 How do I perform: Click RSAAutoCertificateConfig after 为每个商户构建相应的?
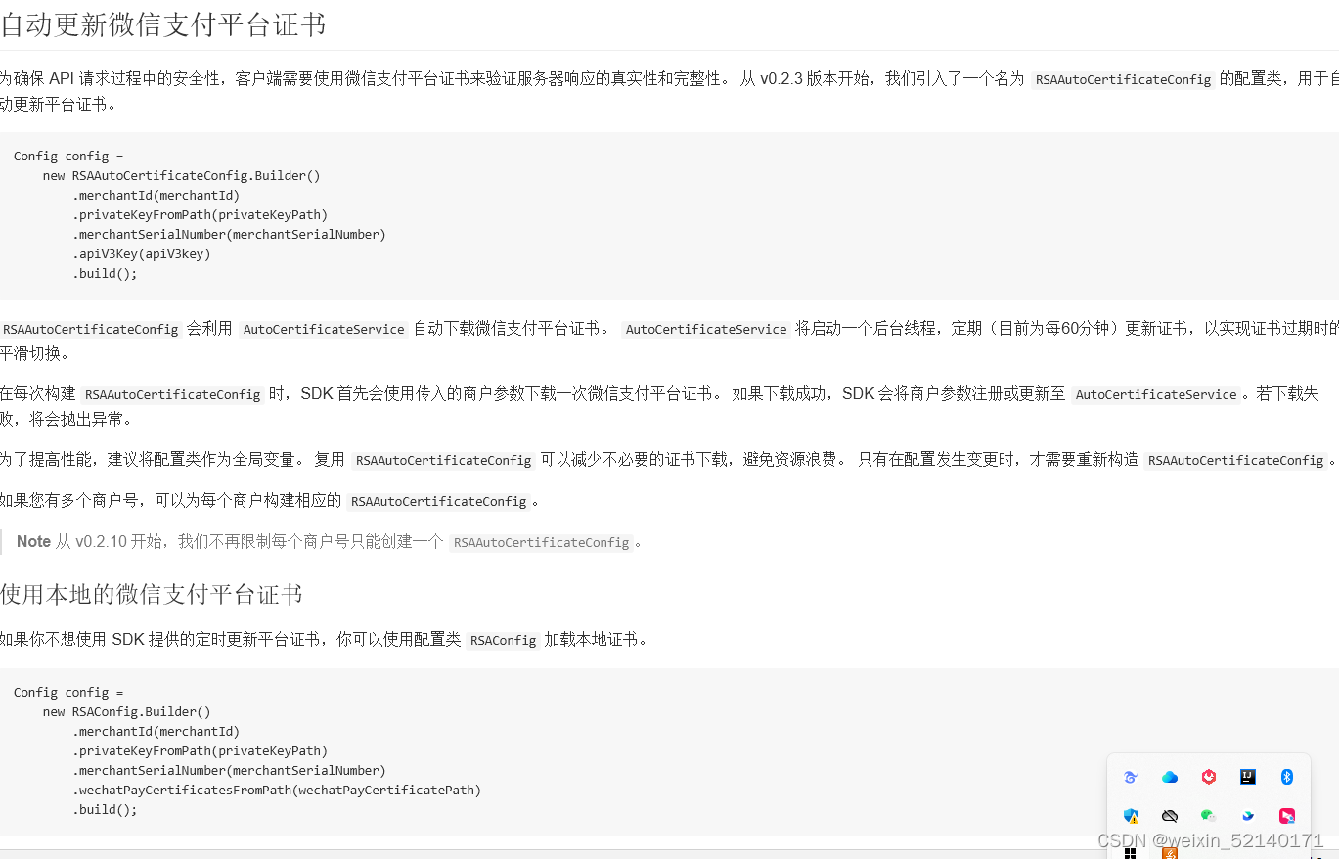[x=439, y=502]
